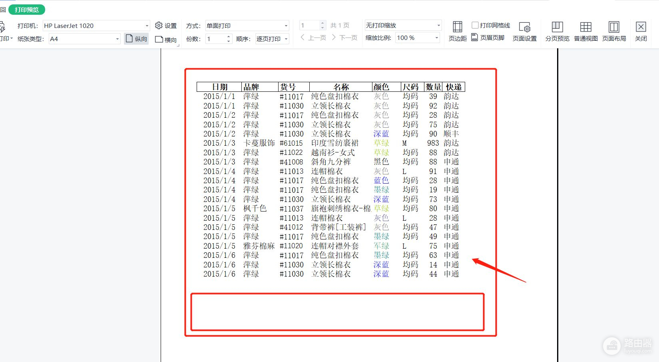Click the 关闭 close preview icon
659x362 pixels.
(641, 31)
